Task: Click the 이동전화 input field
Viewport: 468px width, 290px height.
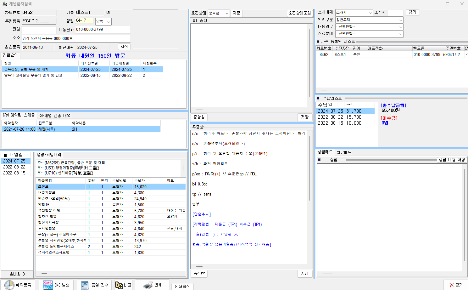Action: (103, 30)
